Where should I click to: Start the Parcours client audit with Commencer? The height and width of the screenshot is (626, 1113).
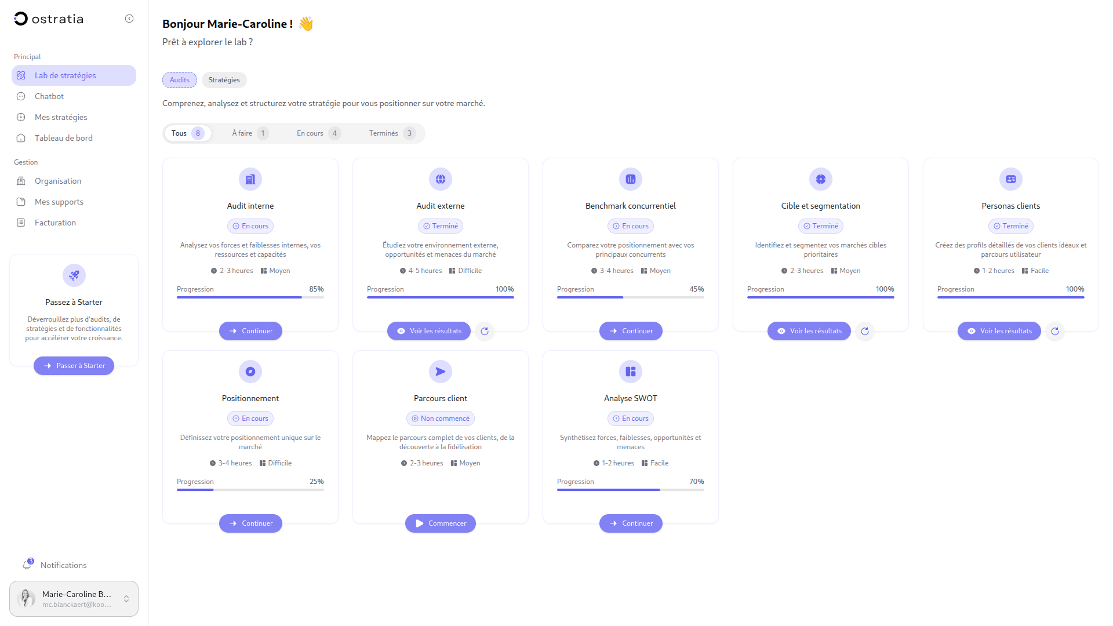coord(441,523)
